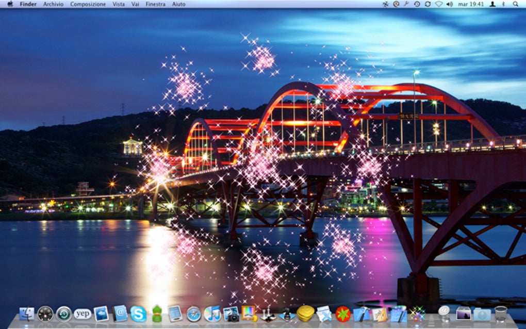Open the @ spring URL icon in Dock
The height and width of the screenshot is (329, 526).
445,314
